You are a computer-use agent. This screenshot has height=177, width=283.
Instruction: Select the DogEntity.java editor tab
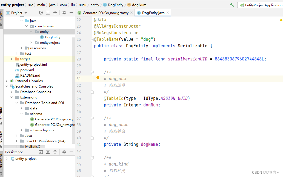coord(153,13)
